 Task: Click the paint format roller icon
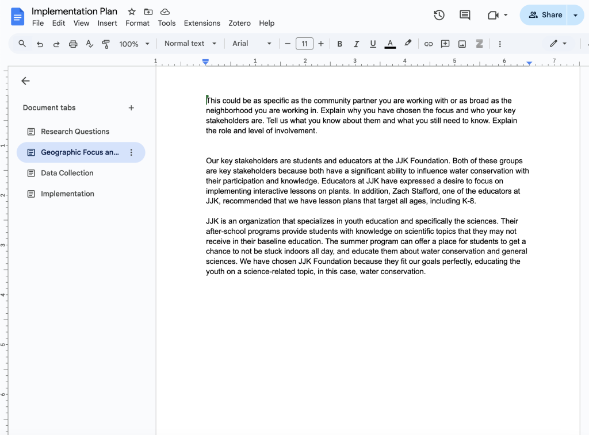coord(106,44)
